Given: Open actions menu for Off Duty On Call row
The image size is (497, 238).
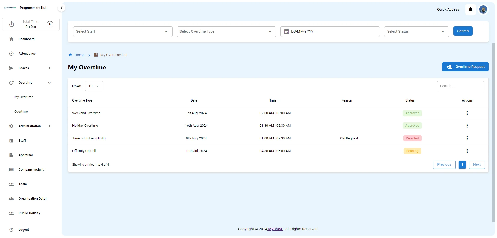Looking at the screenshot, I should (x=467, y=151).
